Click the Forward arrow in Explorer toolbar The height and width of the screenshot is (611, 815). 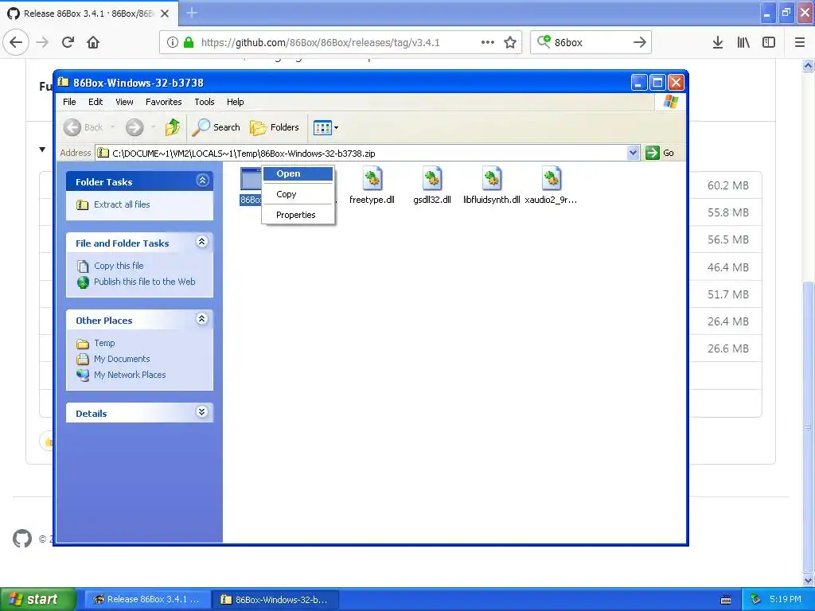click(x=134, y=127)
